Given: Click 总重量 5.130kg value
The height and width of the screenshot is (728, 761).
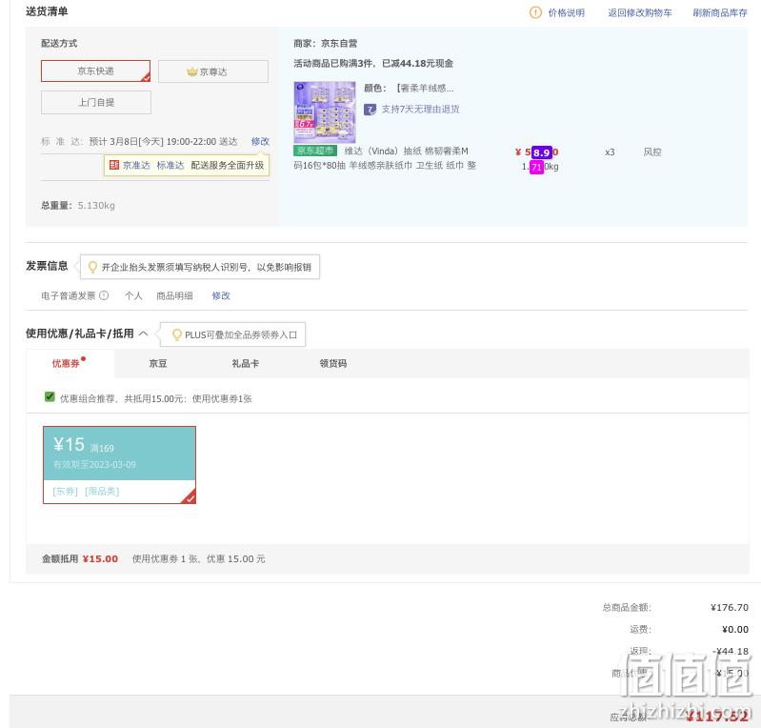Looking at the screenshot, I should pyautogui.click(x=96, y=206).
